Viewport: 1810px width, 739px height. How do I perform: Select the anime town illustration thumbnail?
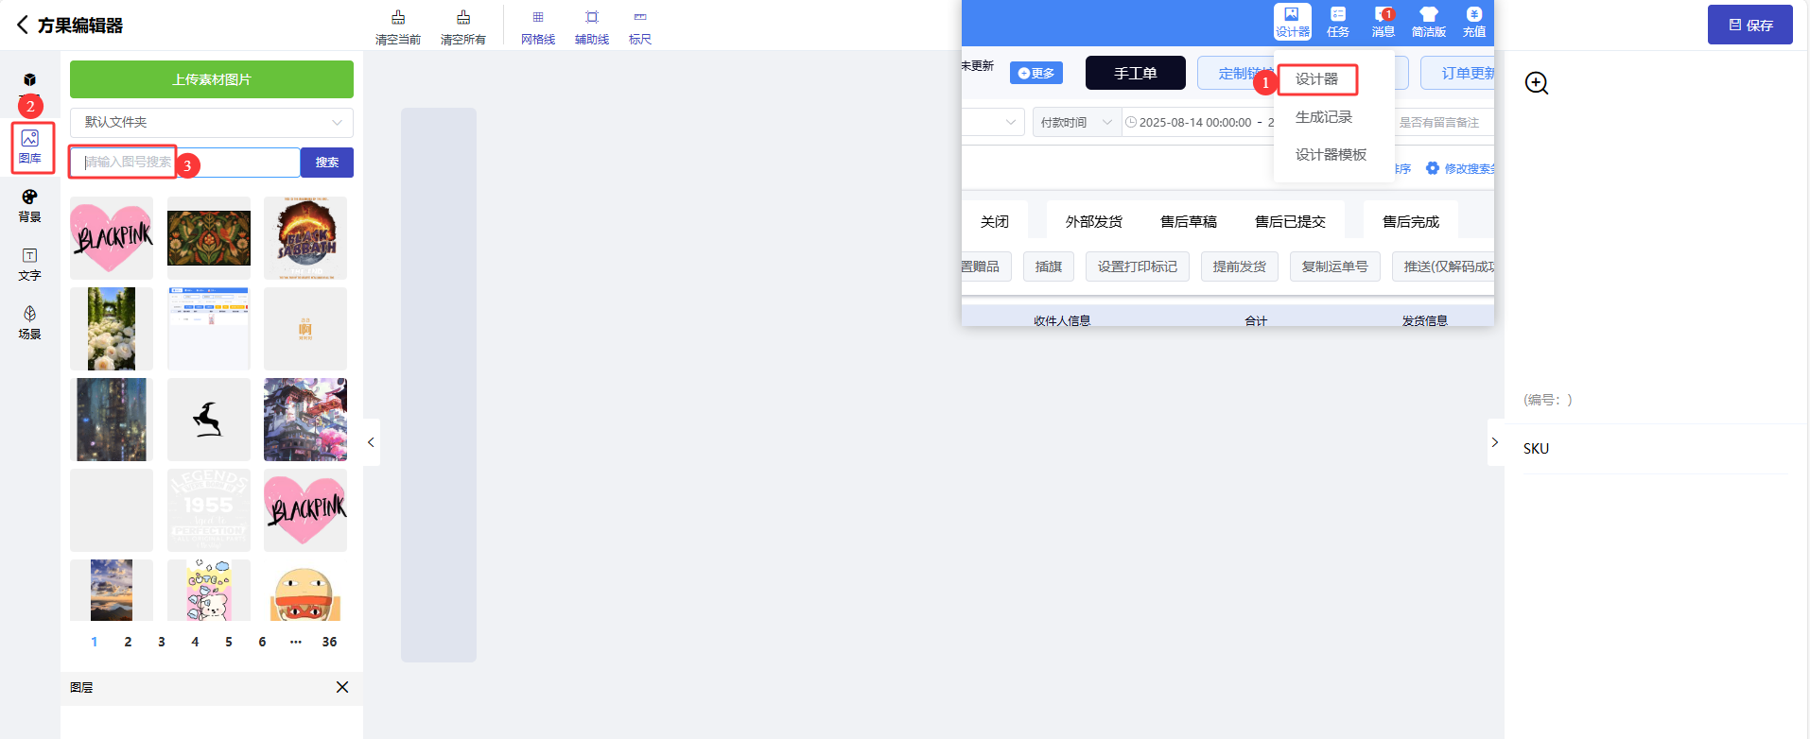(305, 420)
